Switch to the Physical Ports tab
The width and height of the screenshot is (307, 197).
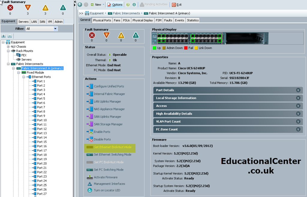click(102, 20)
